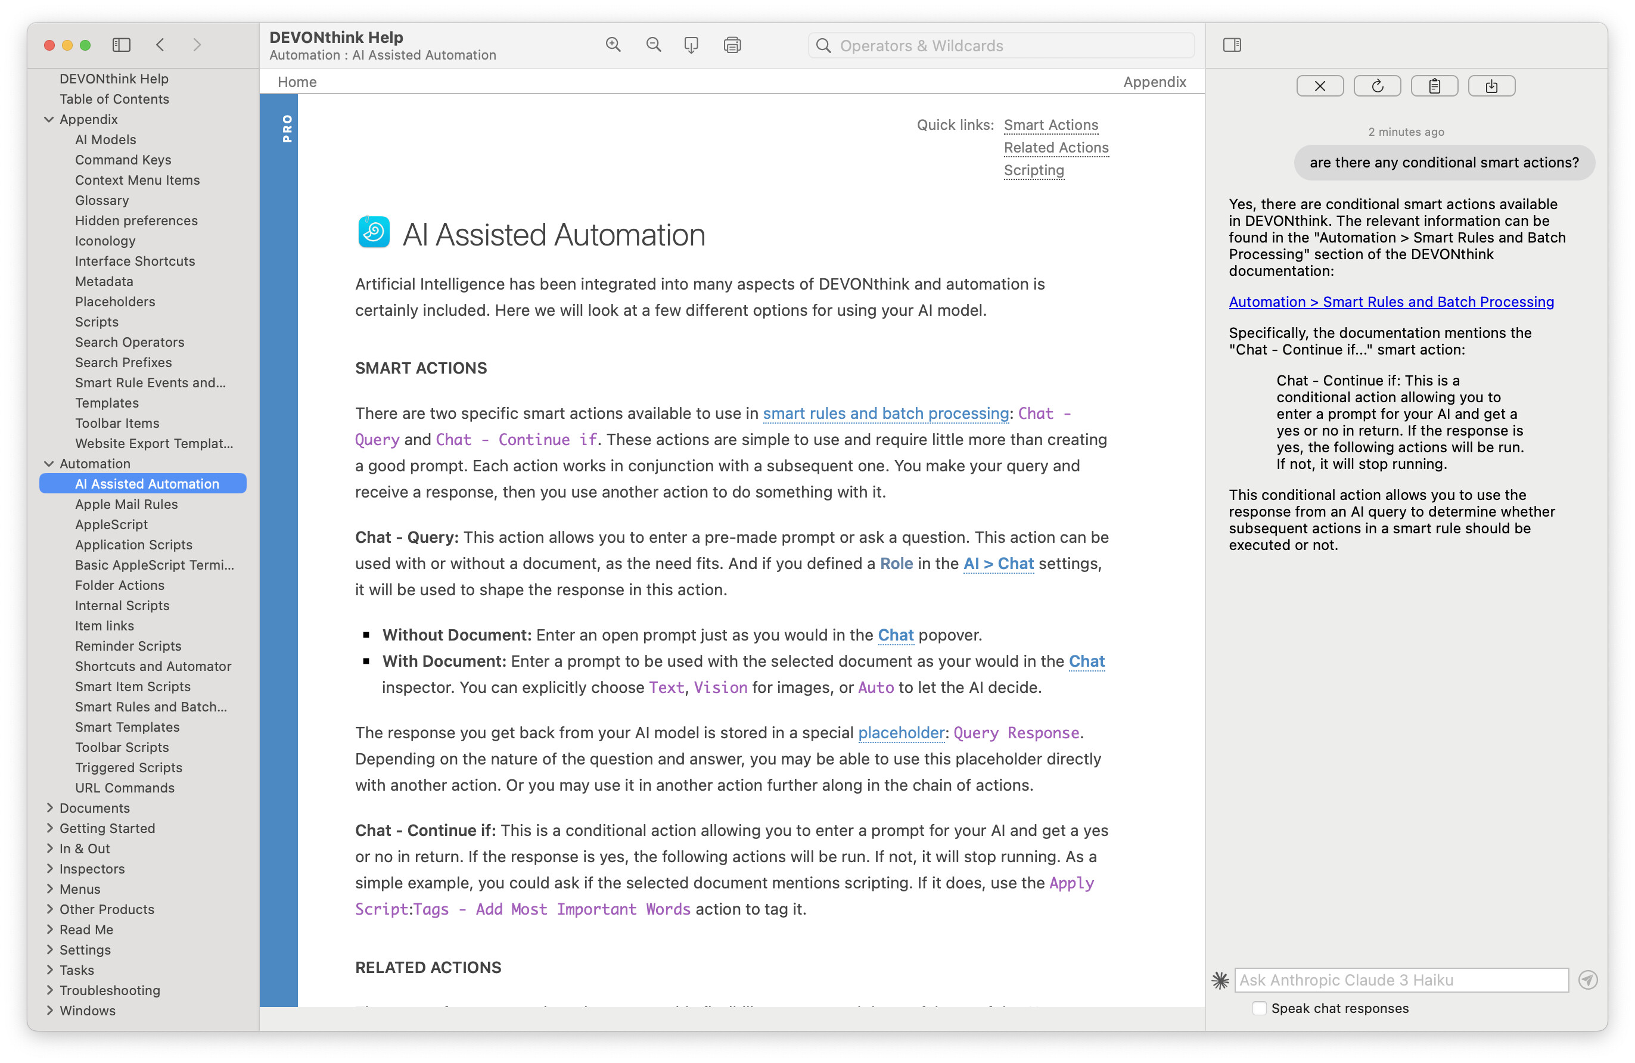Image resolution: width=1635 pixels, height=1063 pixels.
Task: Toggle the right chat panel icon
Action: tap(1232, 45)
